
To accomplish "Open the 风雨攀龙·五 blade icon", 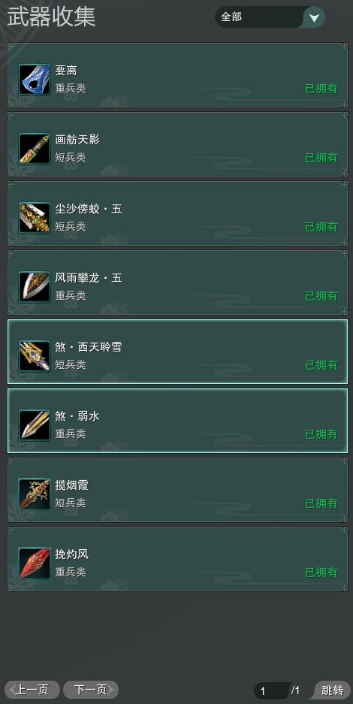I will [x=35, y=287].
